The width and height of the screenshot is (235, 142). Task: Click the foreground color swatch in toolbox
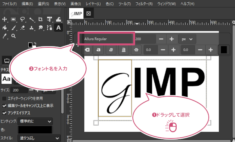pos(30,45)
